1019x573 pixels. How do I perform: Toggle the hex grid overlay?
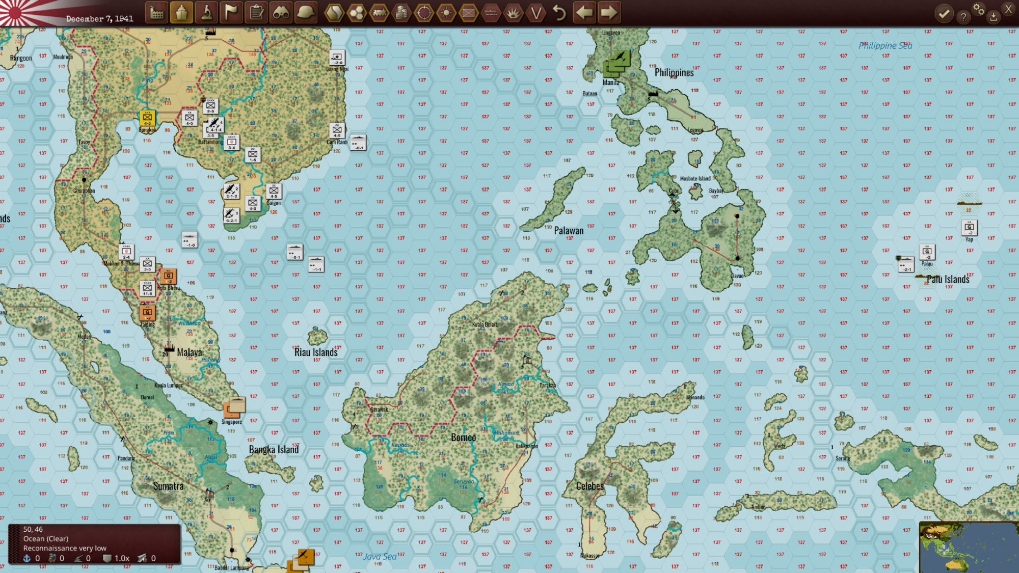pos(357,13)
